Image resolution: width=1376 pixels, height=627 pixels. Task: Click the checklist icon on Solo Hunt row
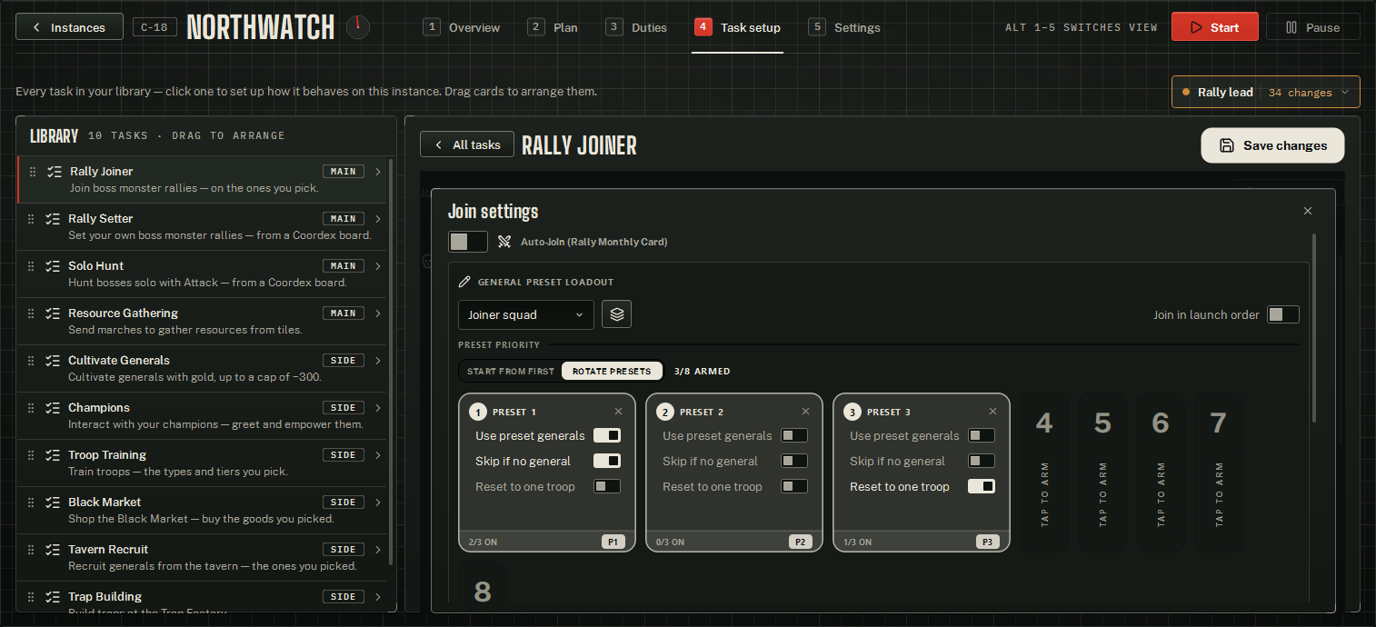click(x=54, y=266)
